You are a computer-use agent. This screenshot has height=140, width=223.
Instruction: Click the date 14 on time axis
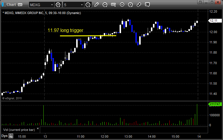point(199,136)
